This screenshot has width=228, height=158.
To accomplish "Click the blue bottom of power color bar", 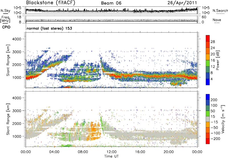I will pyautogui.click(x=208, y=82).
